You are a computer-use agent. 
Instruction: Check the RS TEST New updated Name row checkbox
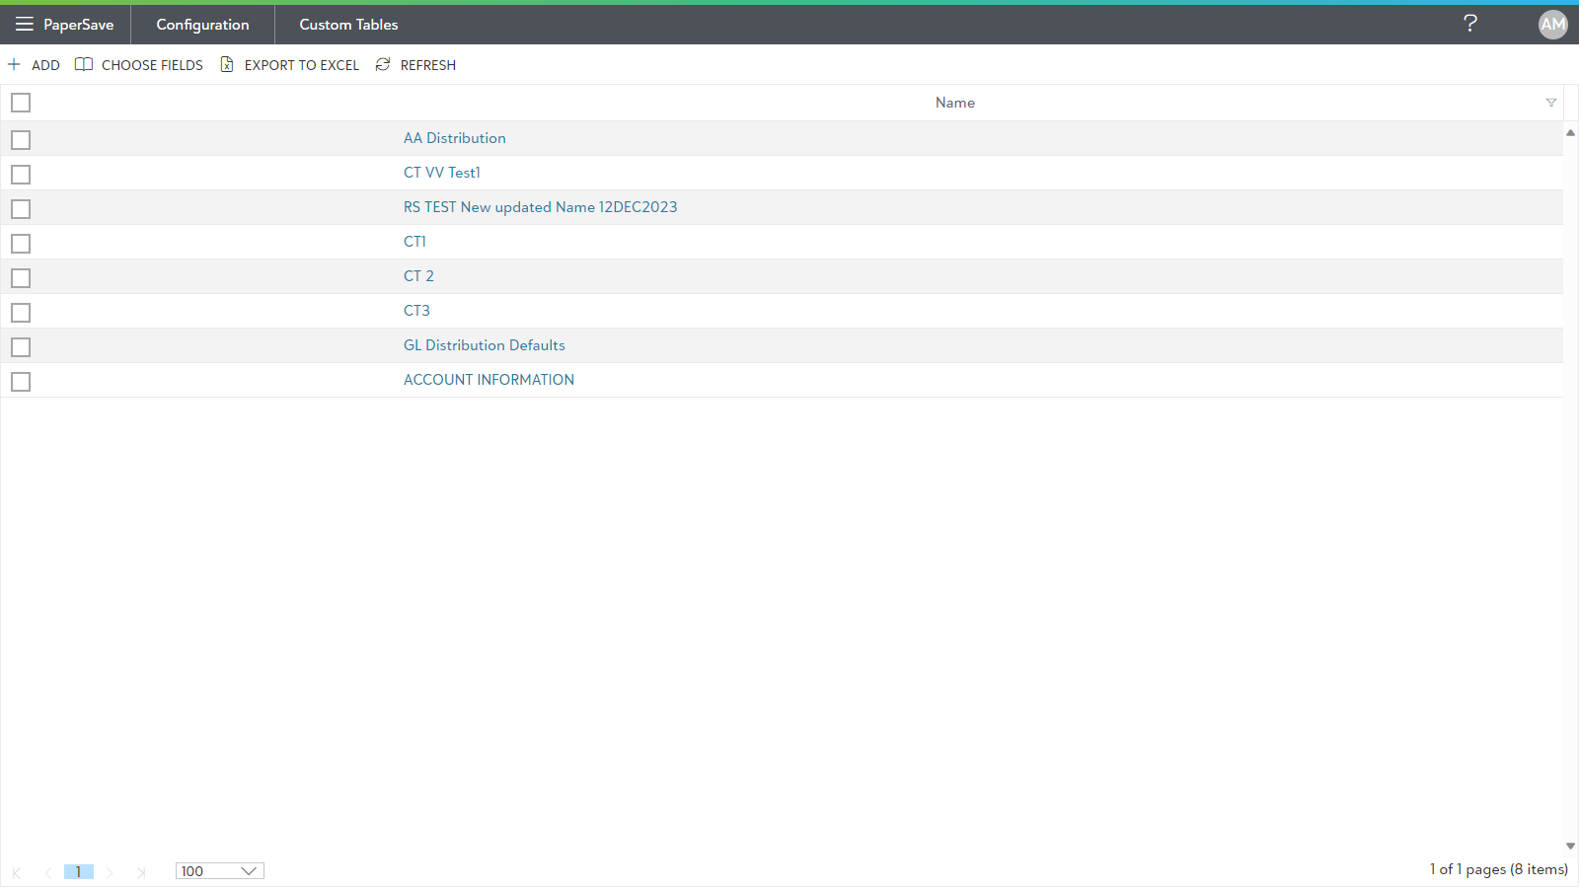click(x=21, y=209)
